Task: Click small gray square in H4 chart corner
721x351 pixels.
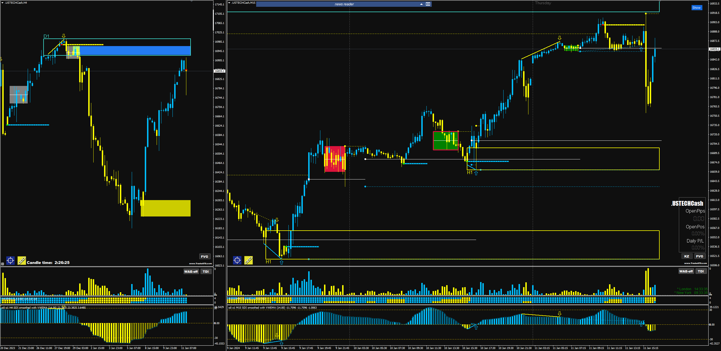Action: pos(3,264)
